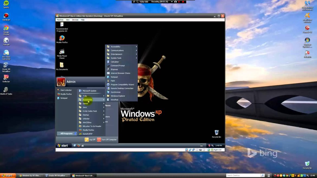This screenshot has height=178, width=317.
Task: Open Remote Desktop Connection
Action: click(121, 88)
